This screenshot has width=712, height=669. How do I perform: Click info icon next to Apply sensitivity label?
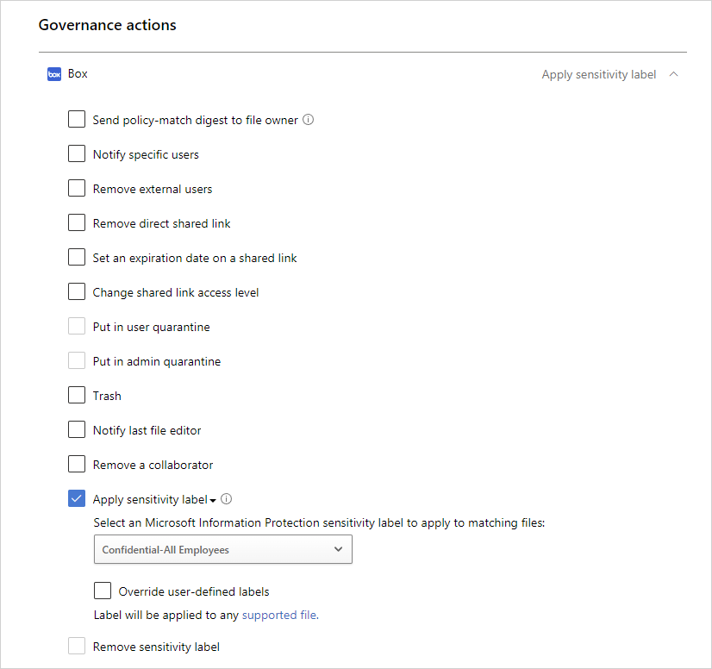click(x=226, y=499)
